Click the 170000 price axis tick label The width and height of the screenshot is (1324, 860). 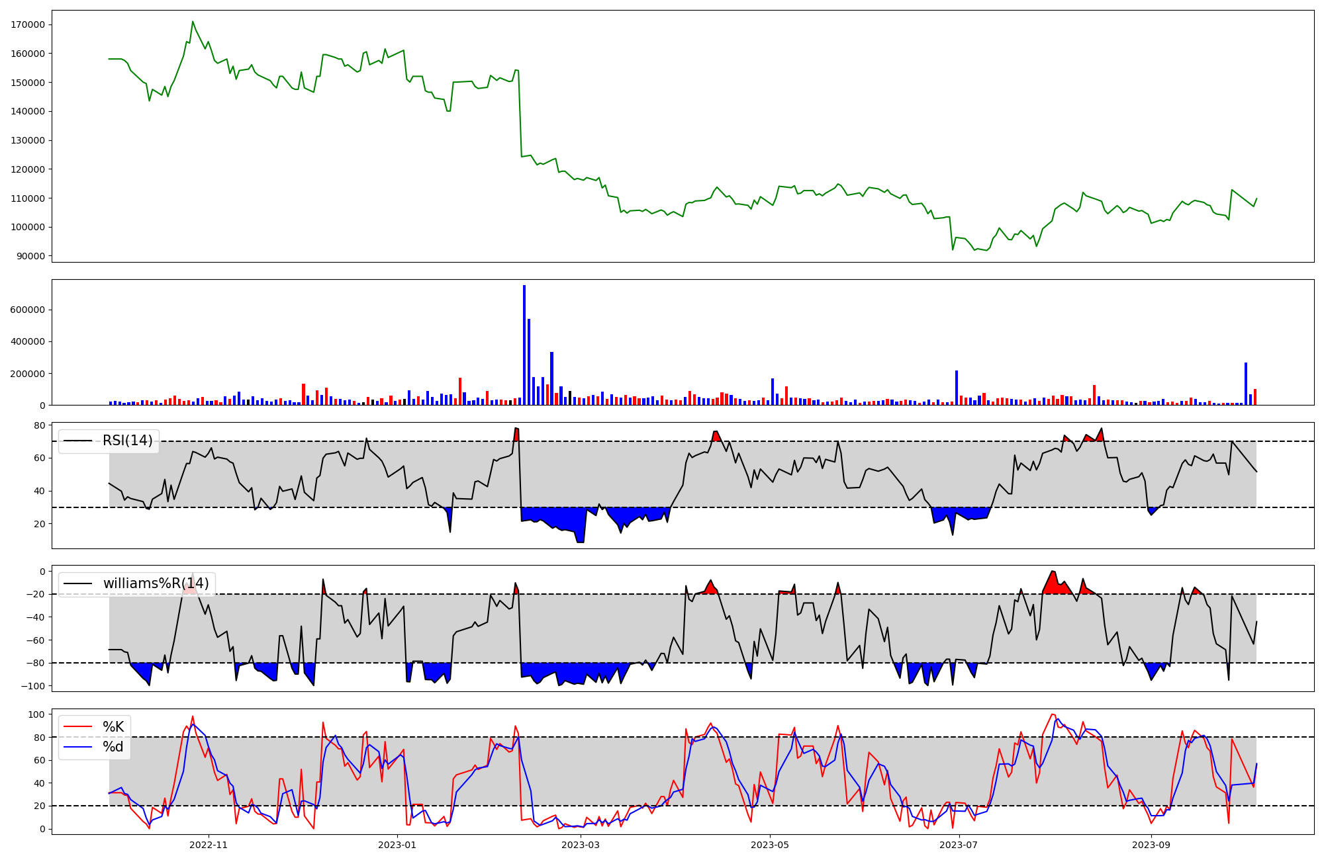[x=28, y=24]
